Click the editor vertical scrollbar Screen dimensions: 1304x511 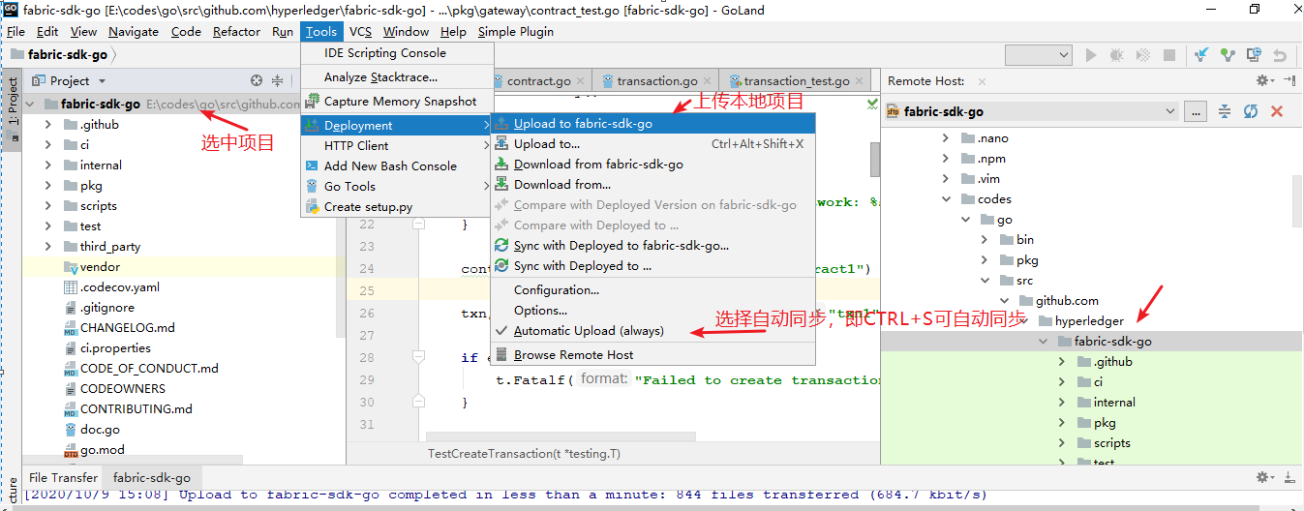(x=875, y=160)
